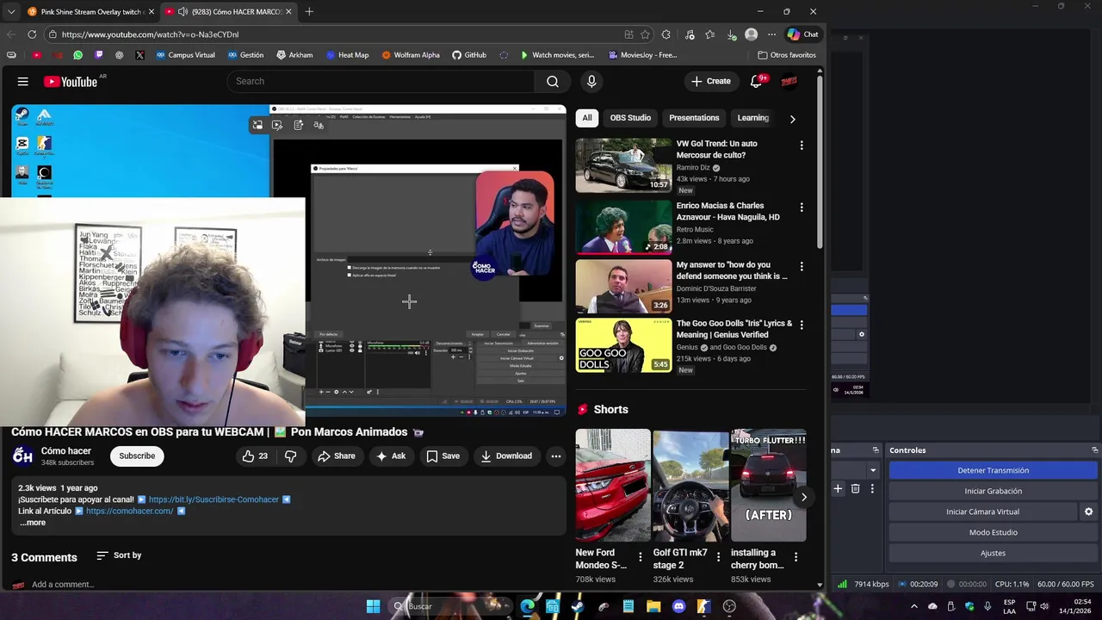Show hidden system tray icons
The width and height of the screenshot is (1102, 620).
pos(913,606)
